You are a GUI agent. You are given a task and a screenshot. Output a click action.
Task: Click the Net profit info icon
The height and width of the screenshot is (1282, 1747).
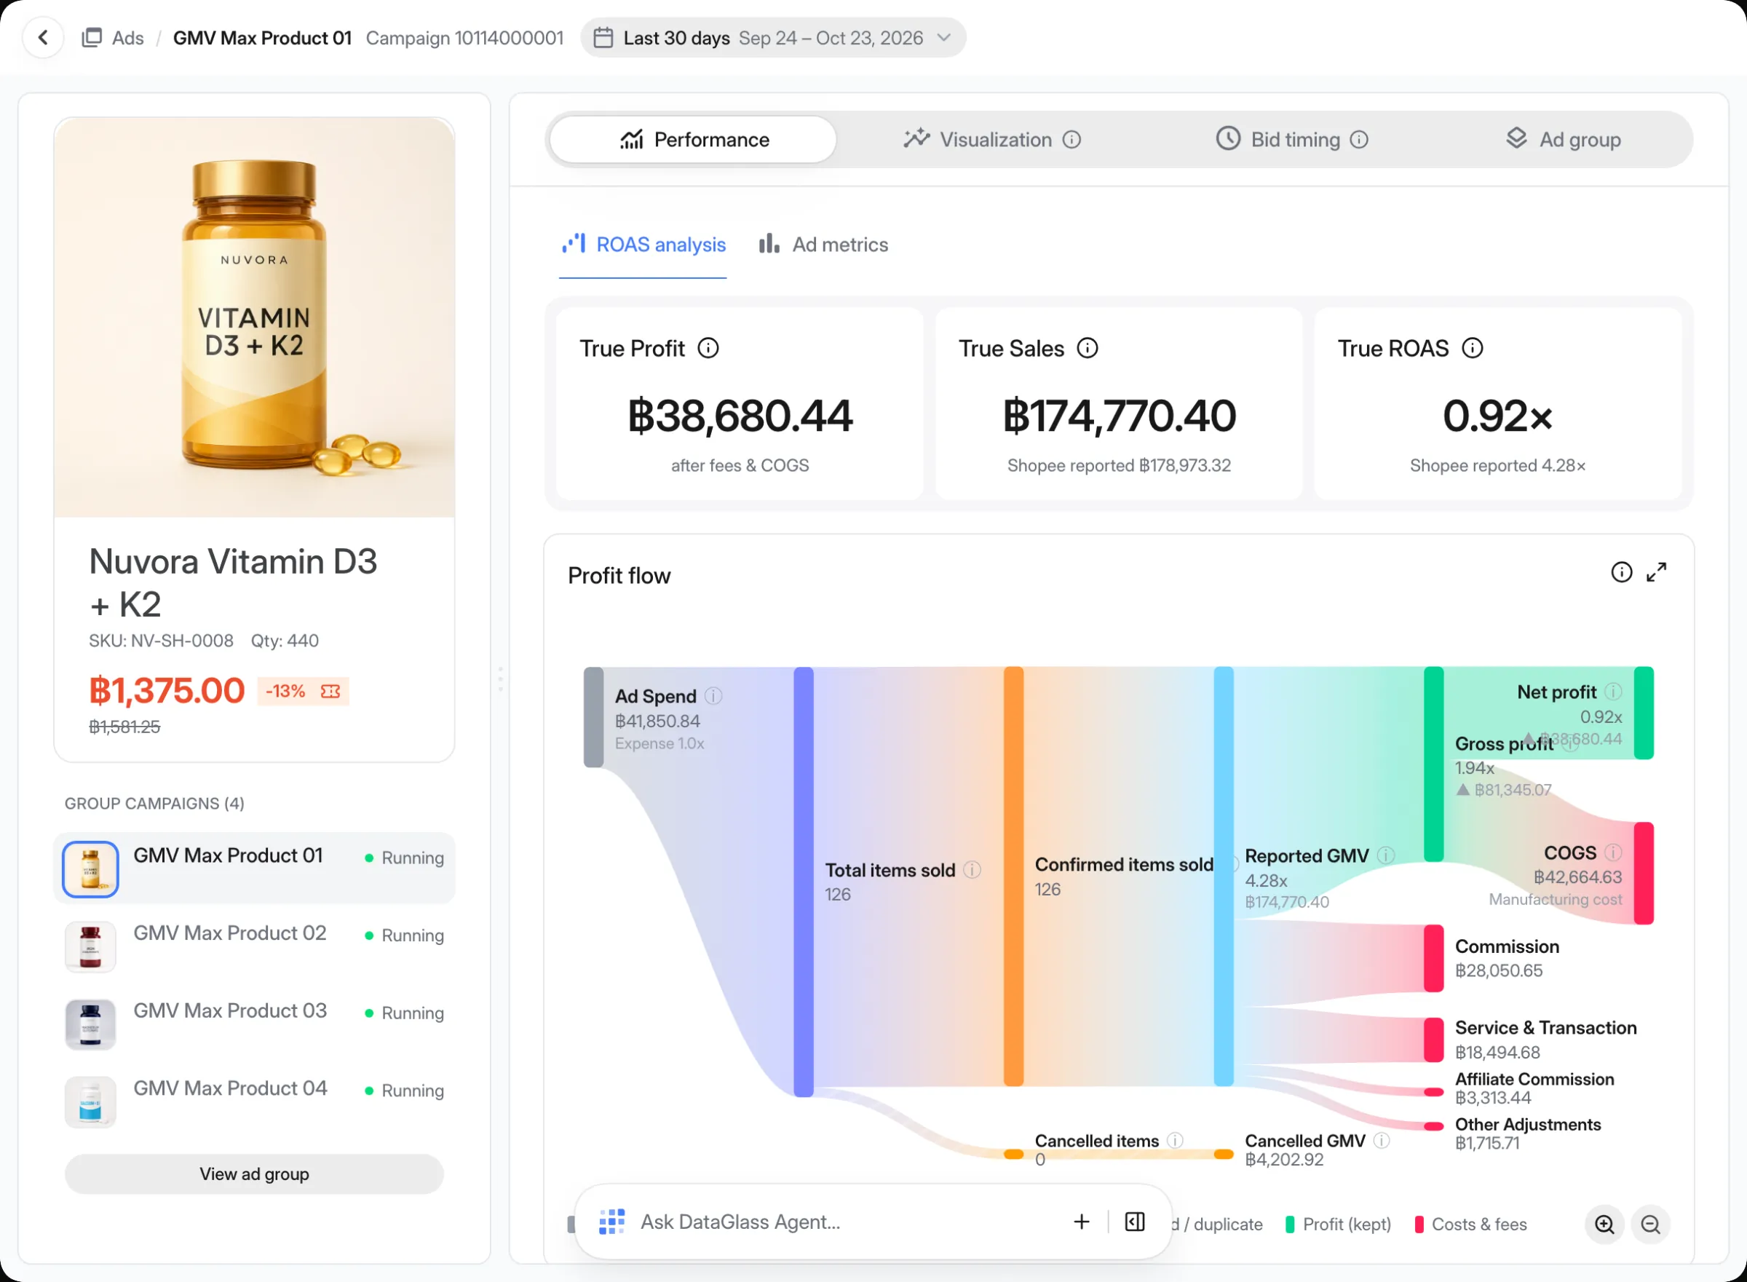[1613, 692]
